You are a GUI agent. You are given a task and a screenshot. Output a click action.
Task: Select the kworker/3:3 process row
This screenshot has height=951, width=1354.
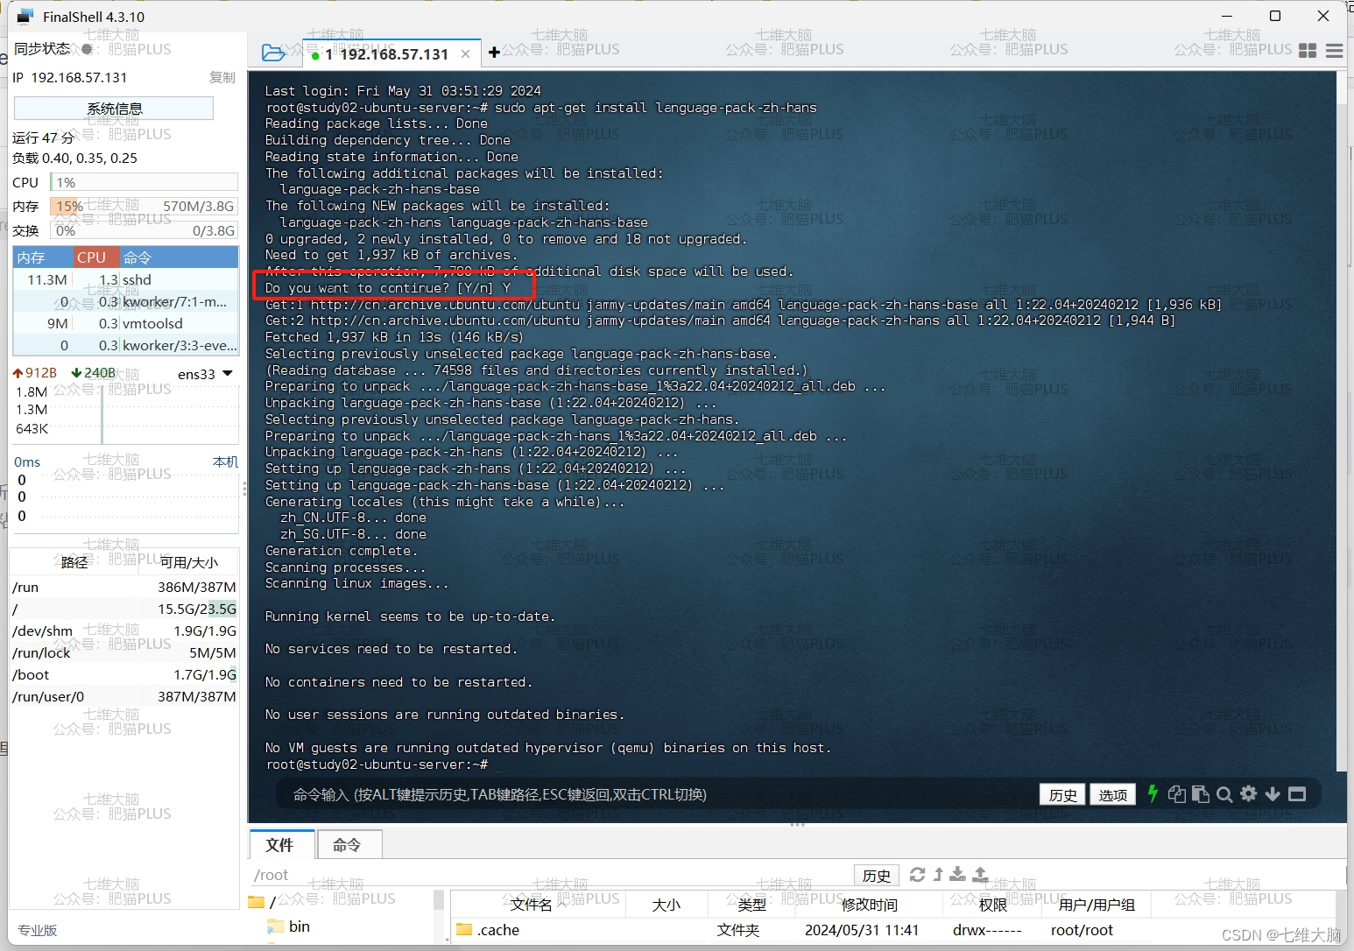[x=125, y=345]
